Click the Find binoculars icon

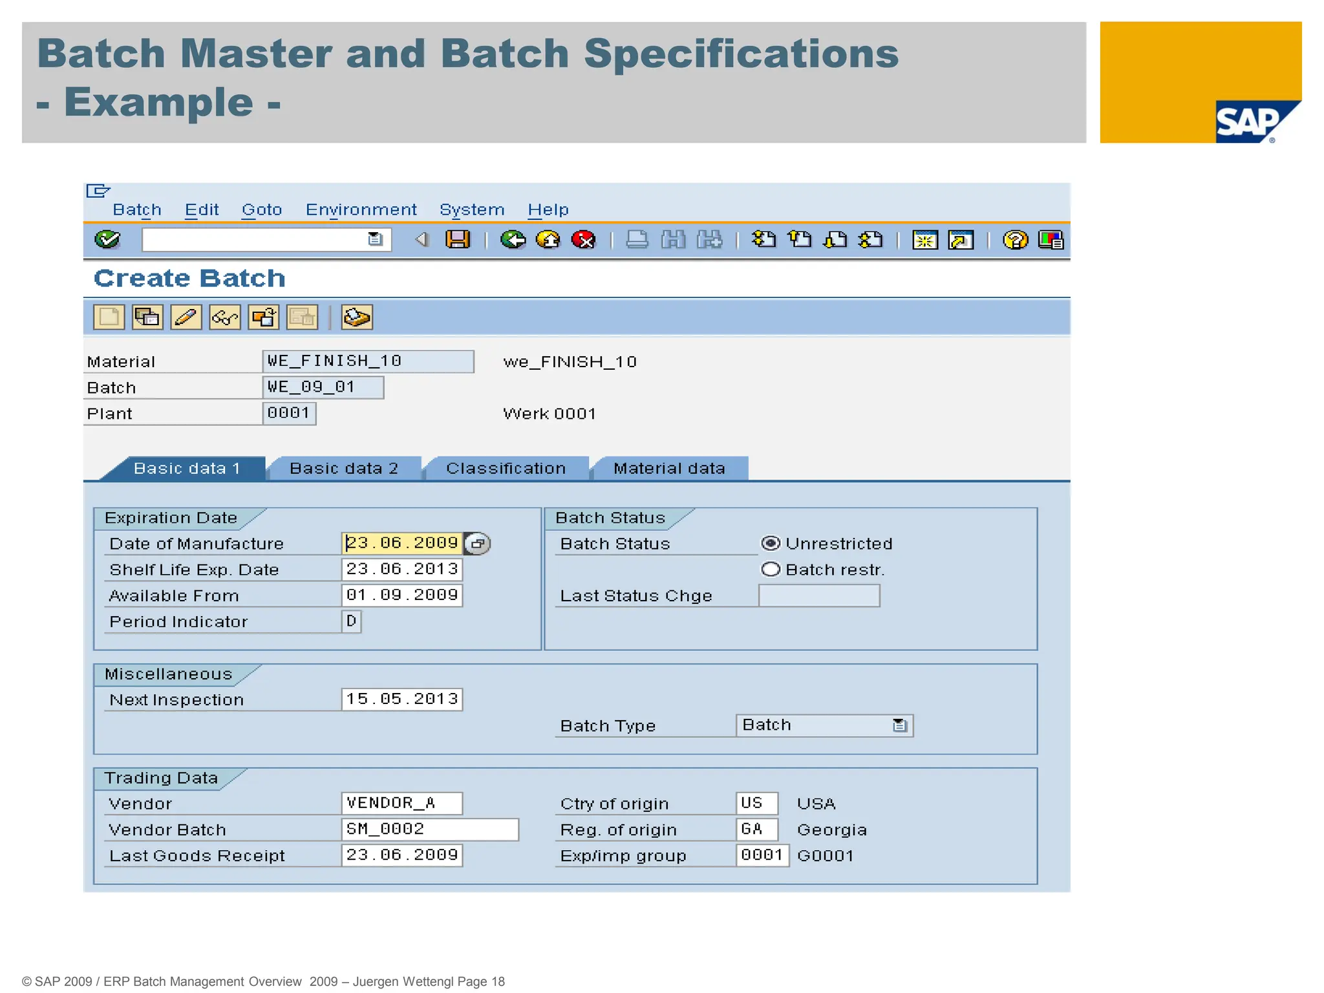[x=673, y=240]
